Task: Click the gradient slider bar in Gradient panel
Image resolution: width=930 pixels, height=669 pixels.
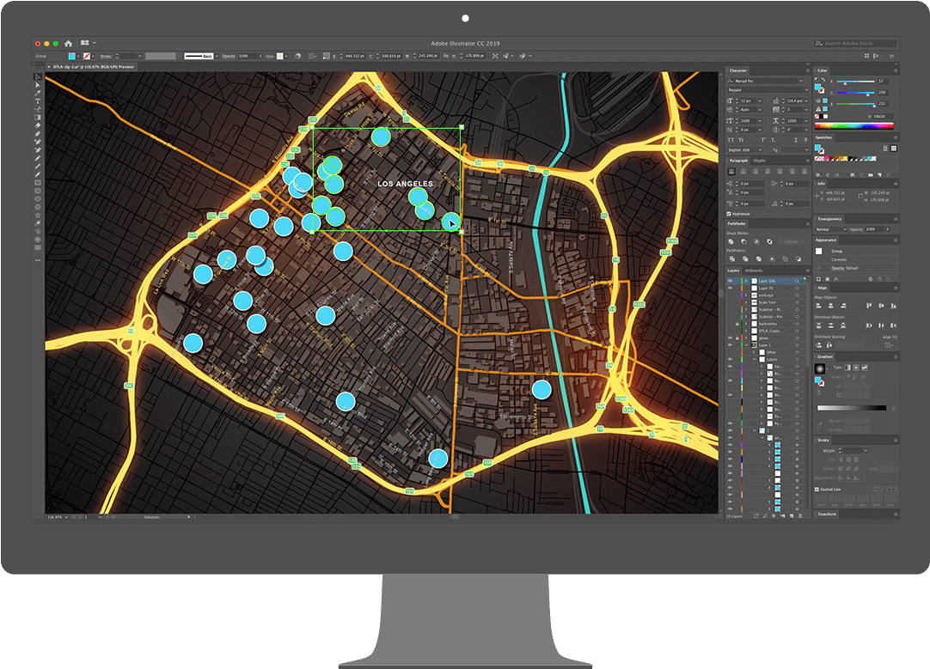Action: click(852, 408)
